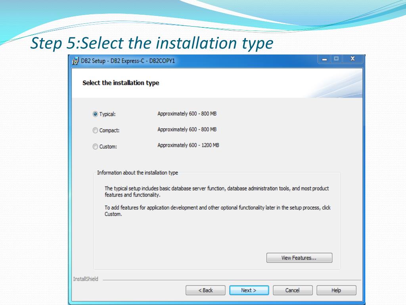This screenshot has height=305, width=406.
Task: Open the View Features dialog
Action: point(299,258)
